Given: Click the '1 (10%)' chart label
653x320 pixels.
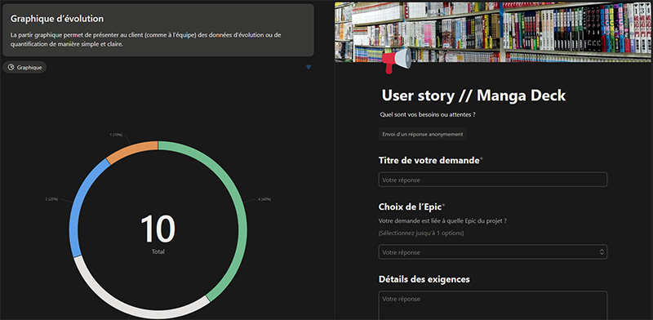Looking at the screenshot, I should [116, 135].
